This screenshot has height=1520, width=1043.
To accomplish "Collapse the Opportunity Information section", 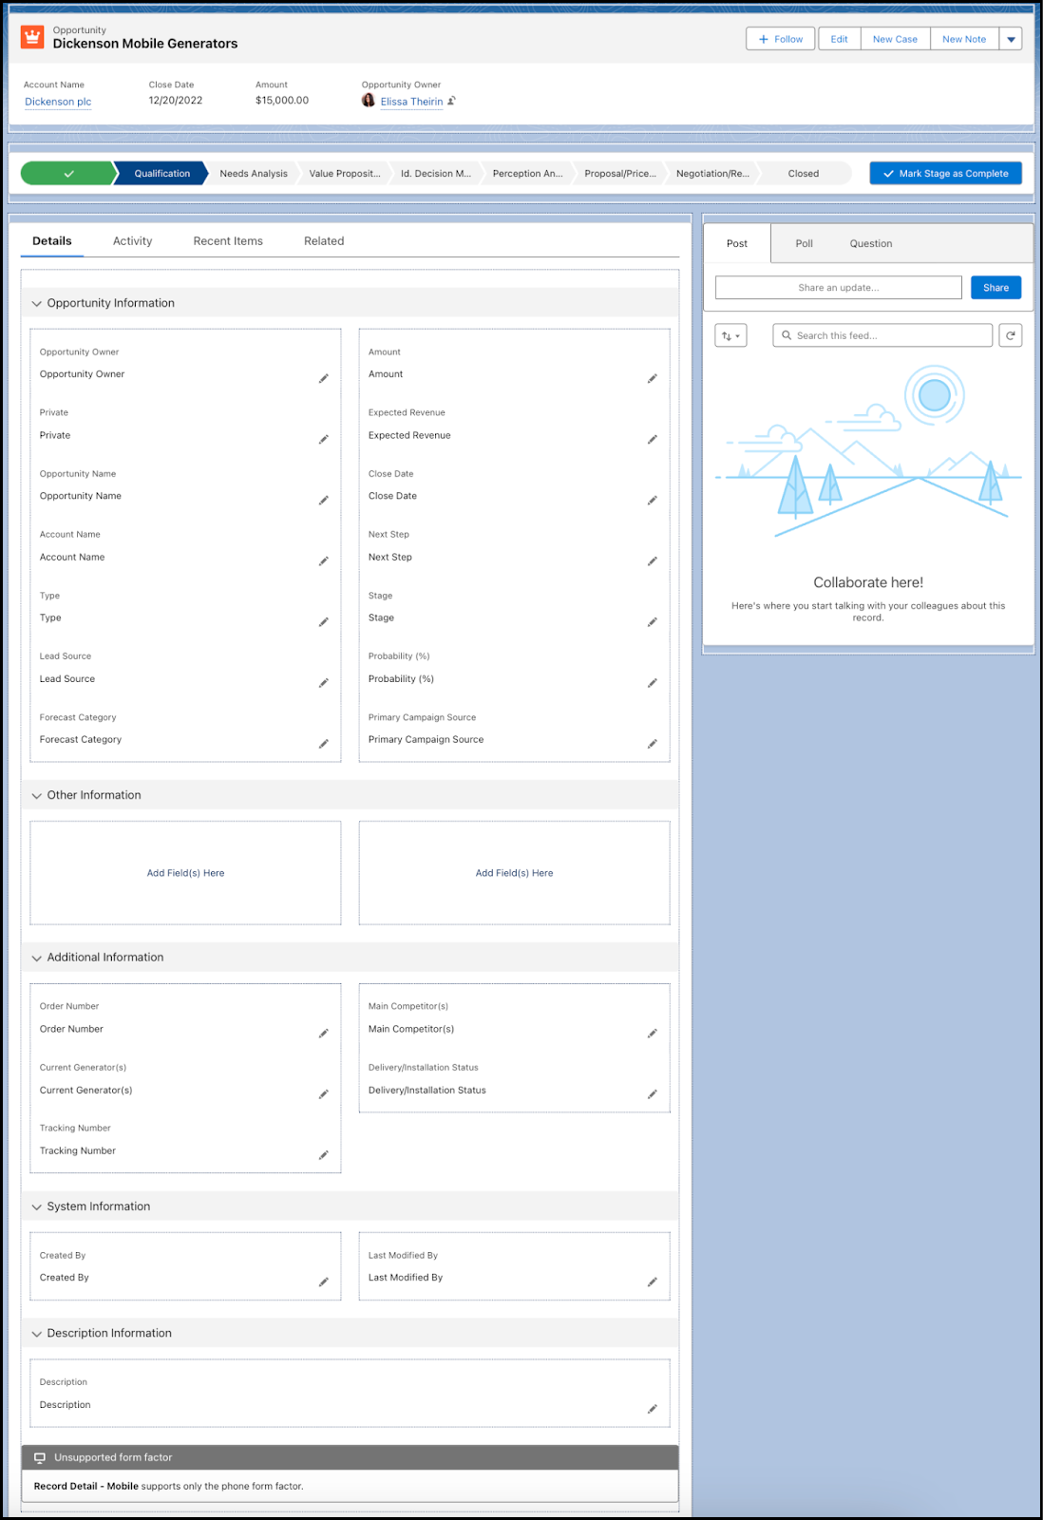I will click(x=37, y=303).
